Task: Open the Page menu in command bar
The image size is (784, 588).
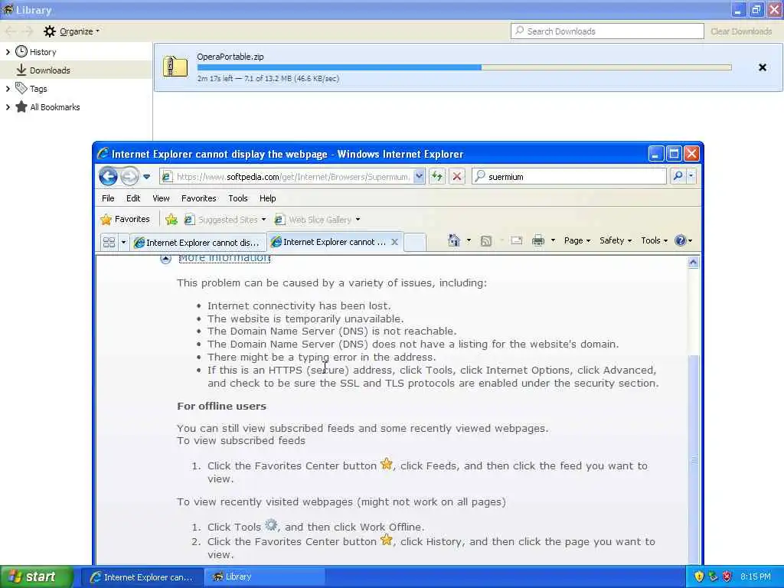Action: (577, 240)
